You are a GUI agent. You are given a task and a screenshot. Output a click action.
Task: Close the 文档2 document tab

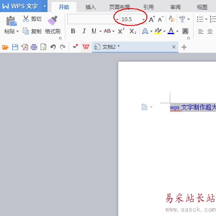[174, 47]
